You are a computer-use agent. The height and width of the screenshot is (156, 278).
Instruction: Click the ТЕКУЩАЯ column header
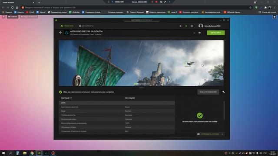tap(129, 98)
